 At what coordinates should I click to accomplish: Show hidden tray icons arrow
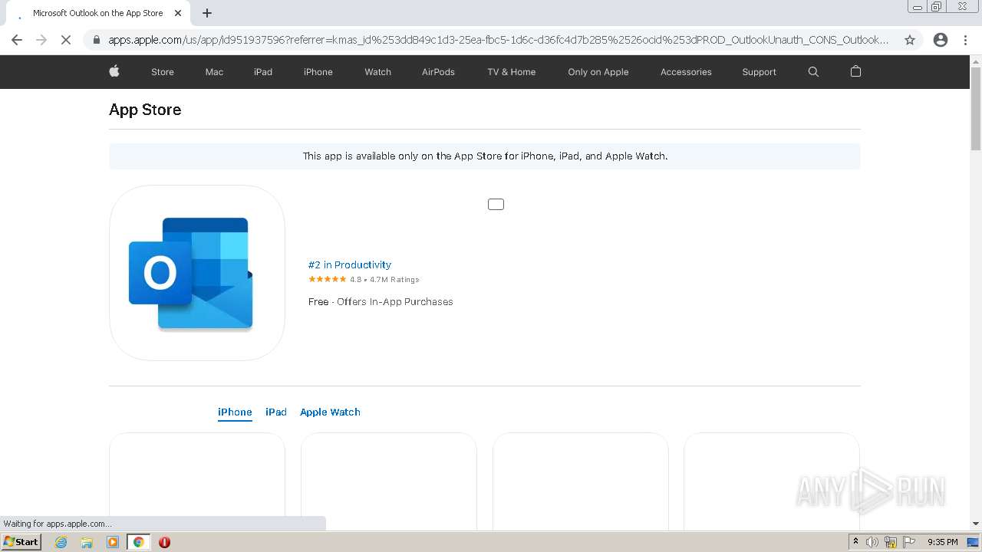(855, 542)
